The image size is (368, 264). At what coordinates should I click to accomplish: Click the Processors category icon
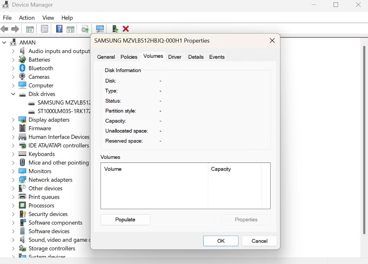tap(22, 205)
